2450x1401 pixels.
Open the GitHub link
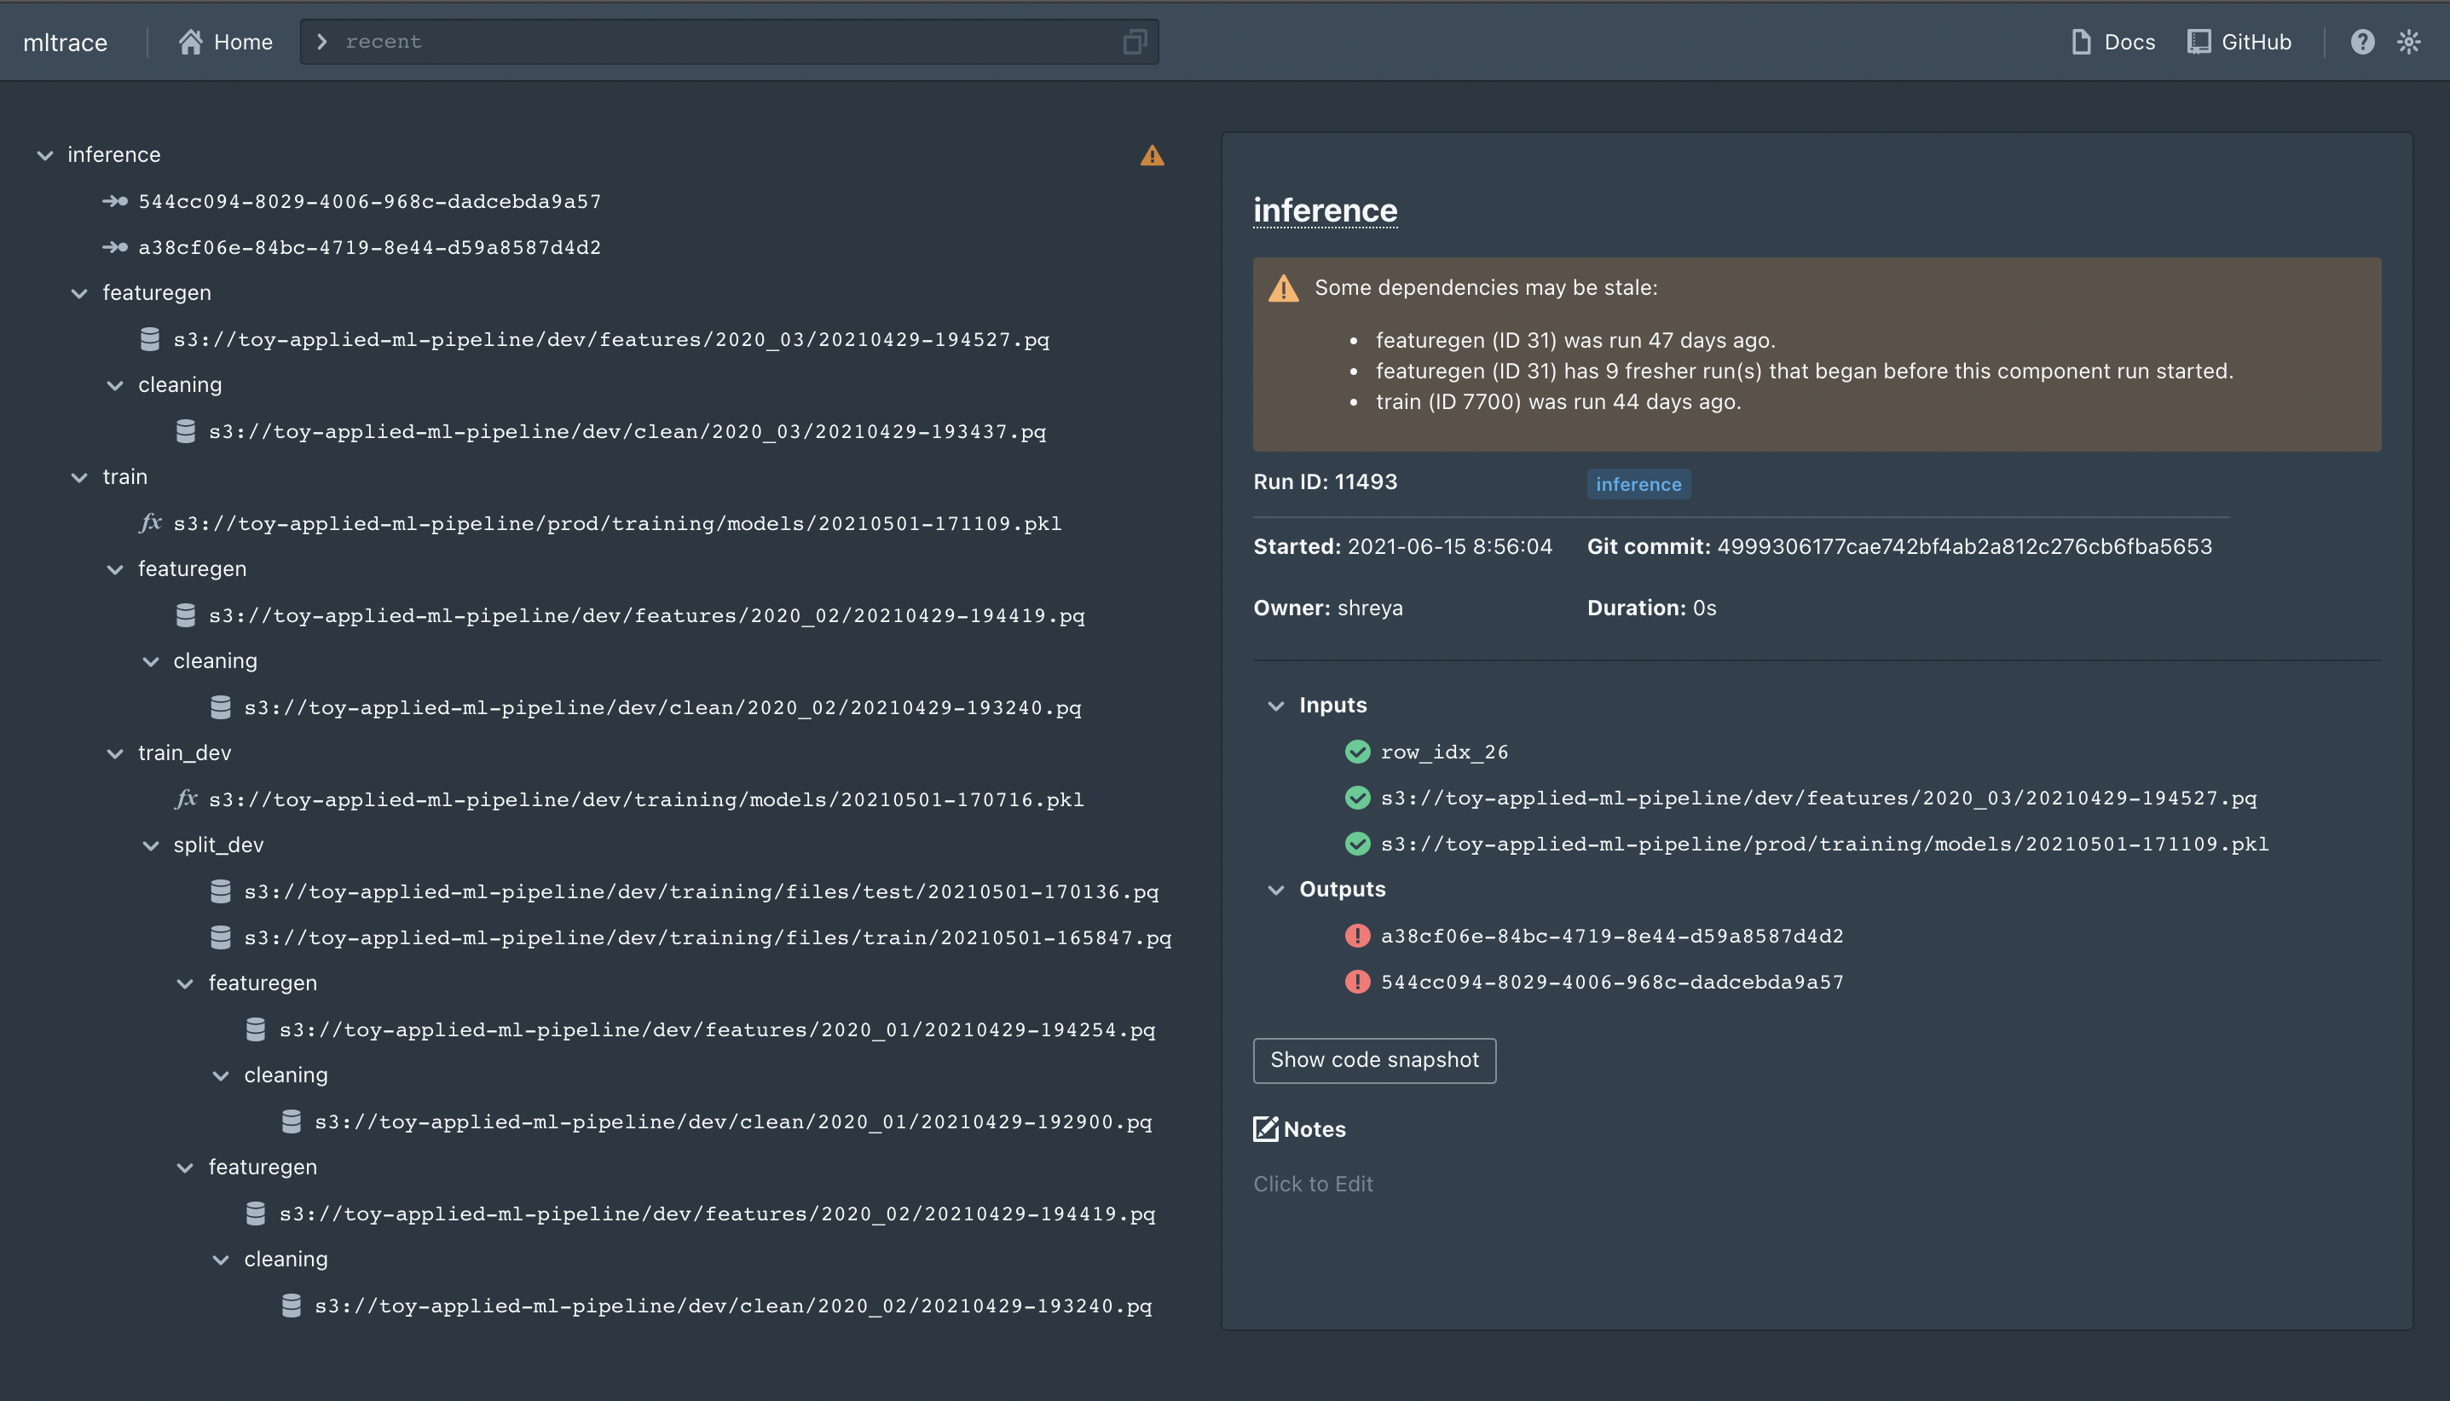point(2239,42)
